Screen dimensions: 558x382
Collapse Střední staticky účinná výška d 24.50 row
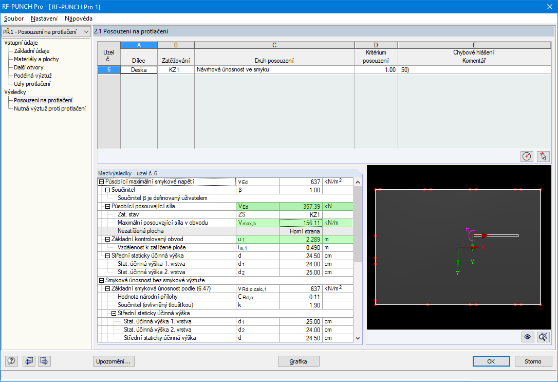pyautogui.click(x=107, y=256)
